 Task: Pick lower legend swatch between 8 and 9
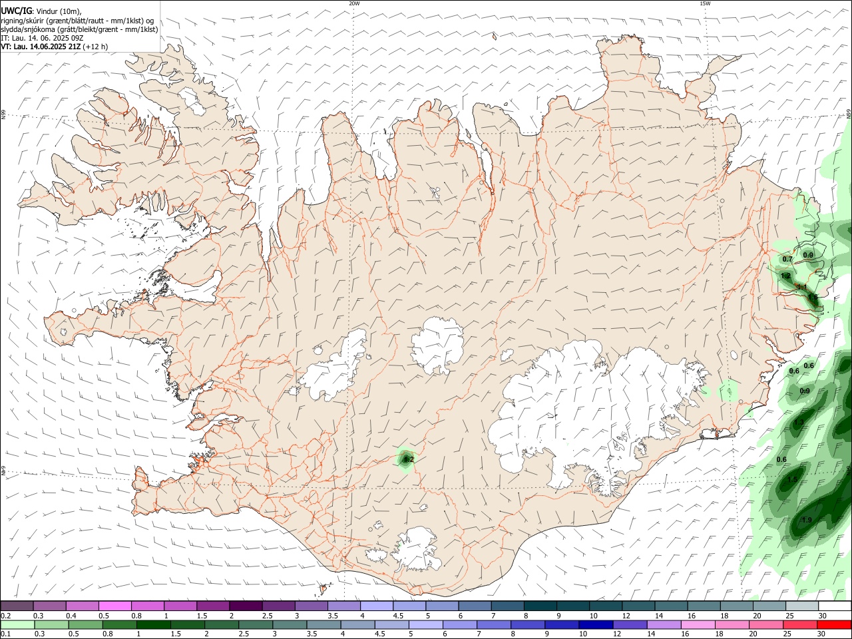528,624
